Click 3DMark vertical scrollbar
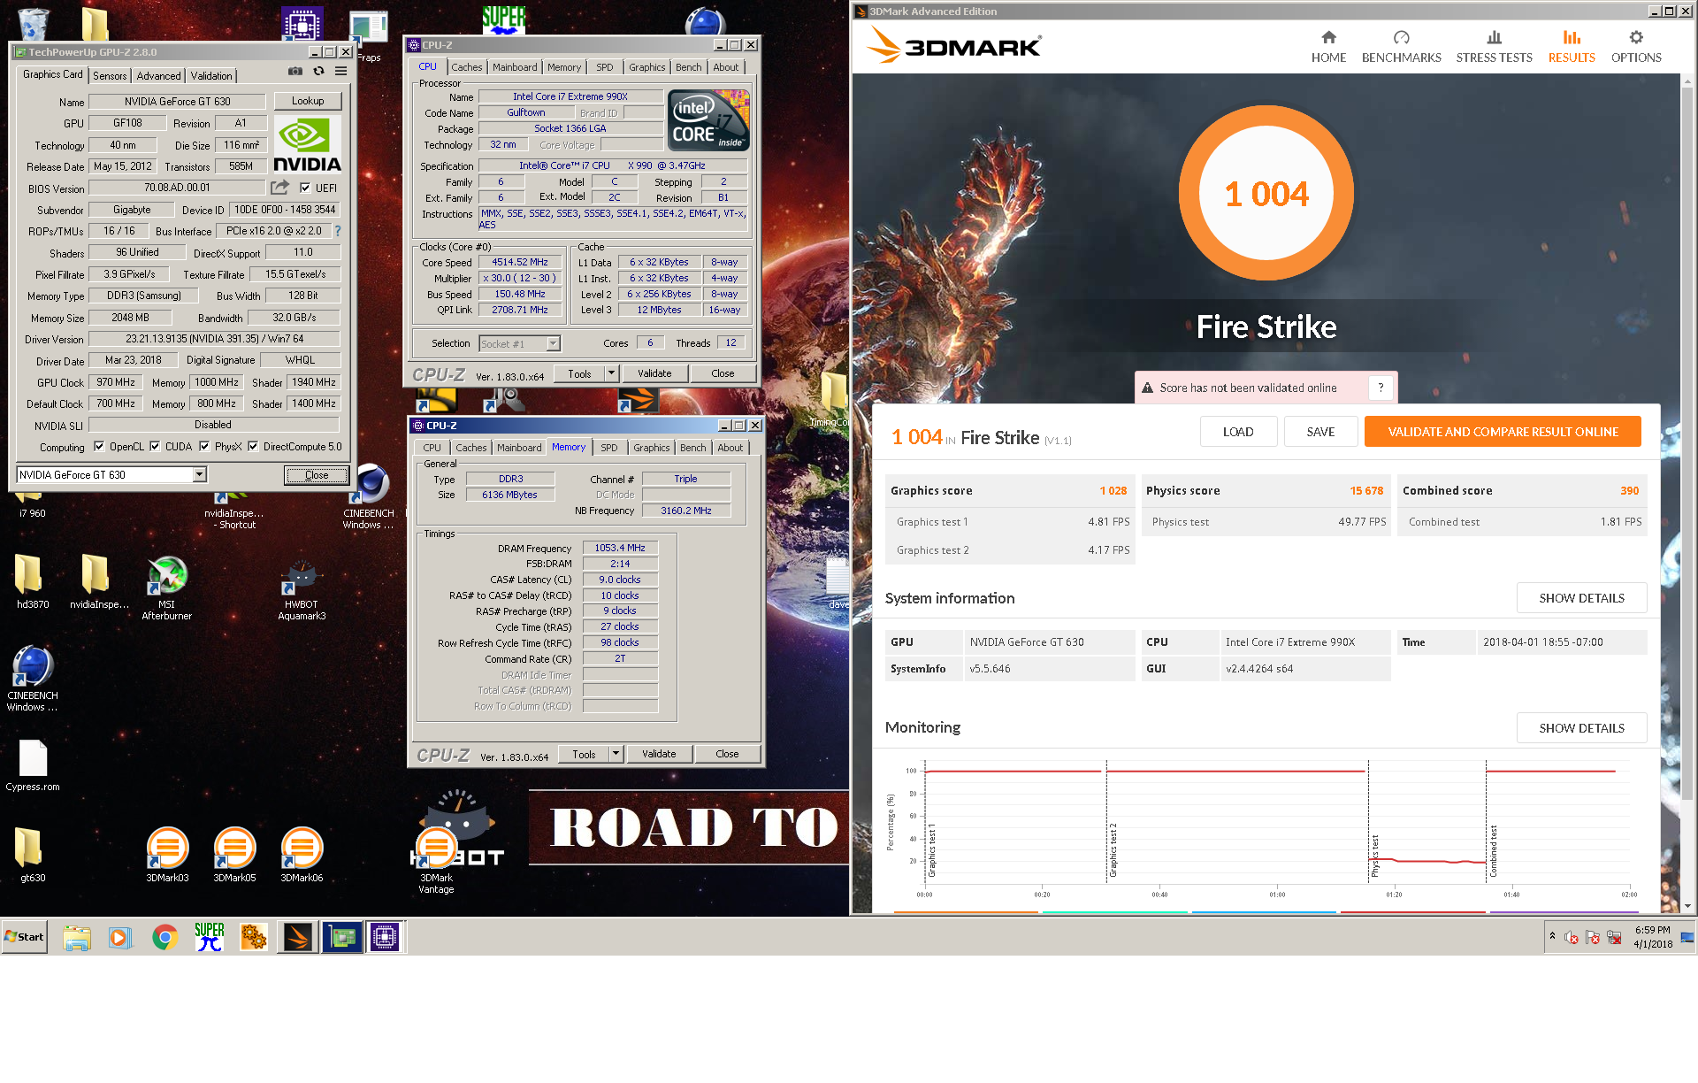Viewport: 1698px width, 1083px height. click(1687, 442)
